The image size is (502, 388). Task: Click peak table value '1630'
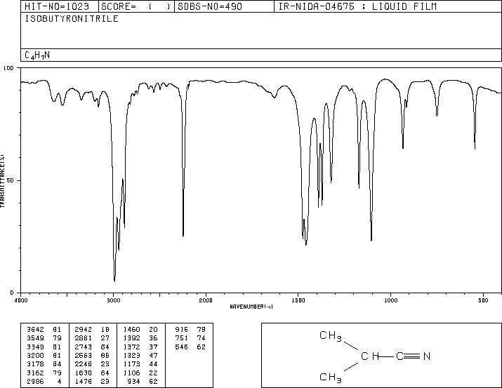pos(84,373)
